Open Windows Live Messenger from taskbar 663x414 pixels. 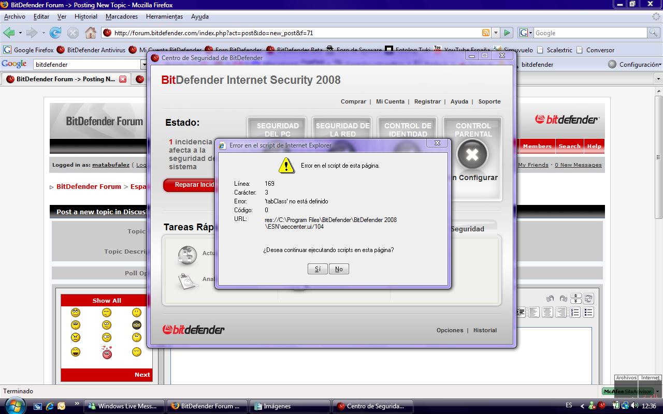124,406
